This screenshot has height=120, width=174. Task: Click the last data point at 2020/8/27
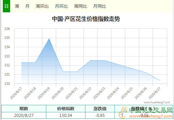pos(160,81)
